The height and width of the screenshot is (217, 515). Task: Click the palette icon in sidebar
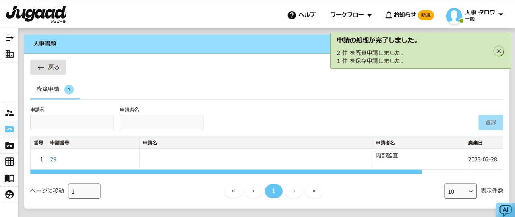[x=9, y=195]
